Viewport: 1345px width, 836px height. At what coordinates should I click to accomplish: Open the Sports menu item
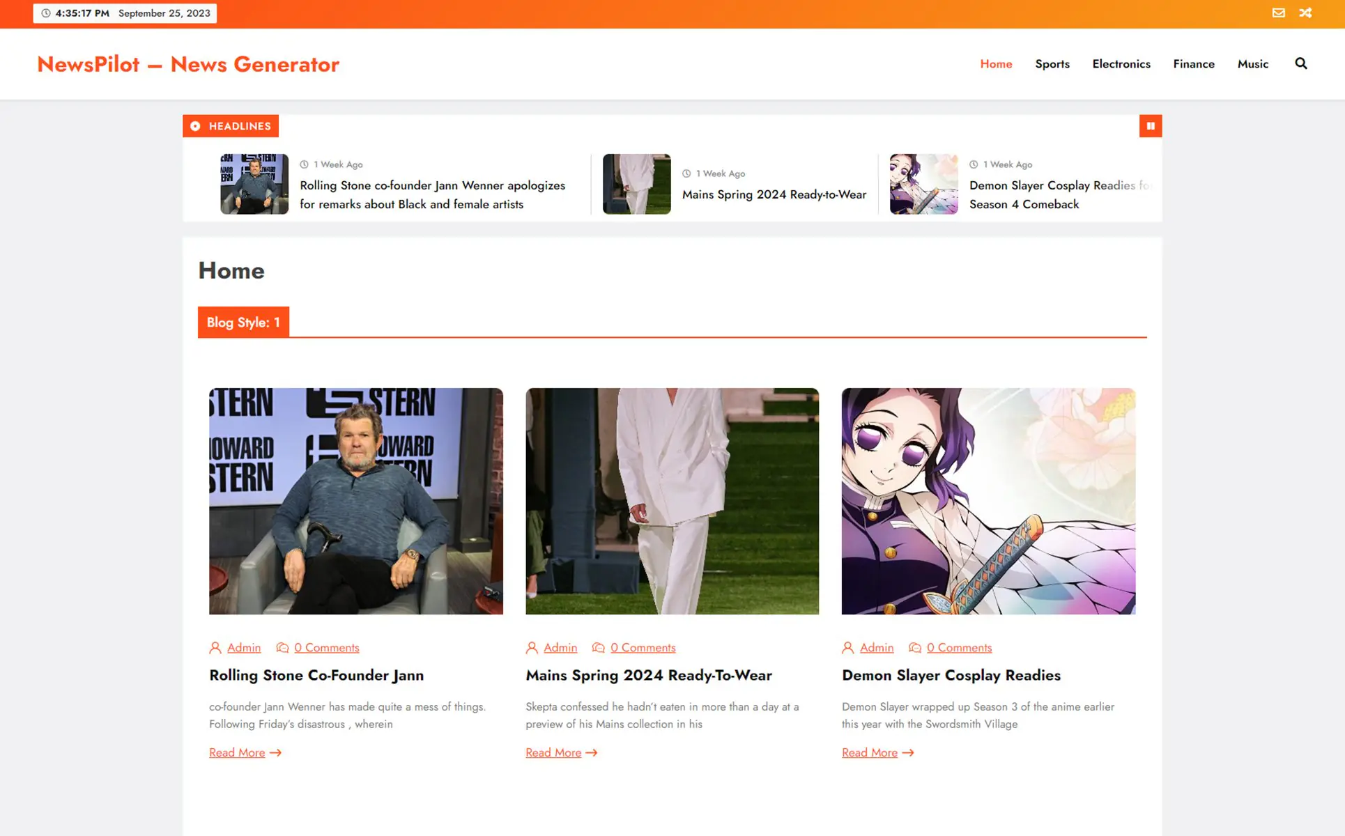(x=1052, y=64)
